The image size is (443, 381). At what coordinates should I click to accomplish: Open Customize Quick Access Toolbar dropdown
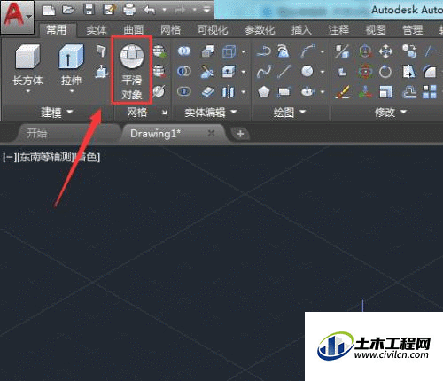[x=206, y=11]
